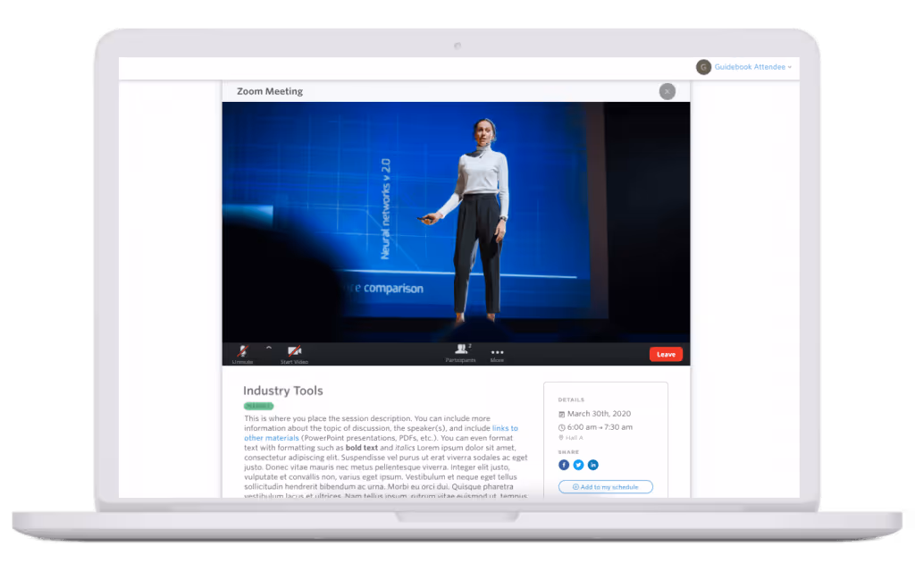
Task: Close the Zoom Meeting dialog
Action: pyautogui.click(x=667, y=92)
